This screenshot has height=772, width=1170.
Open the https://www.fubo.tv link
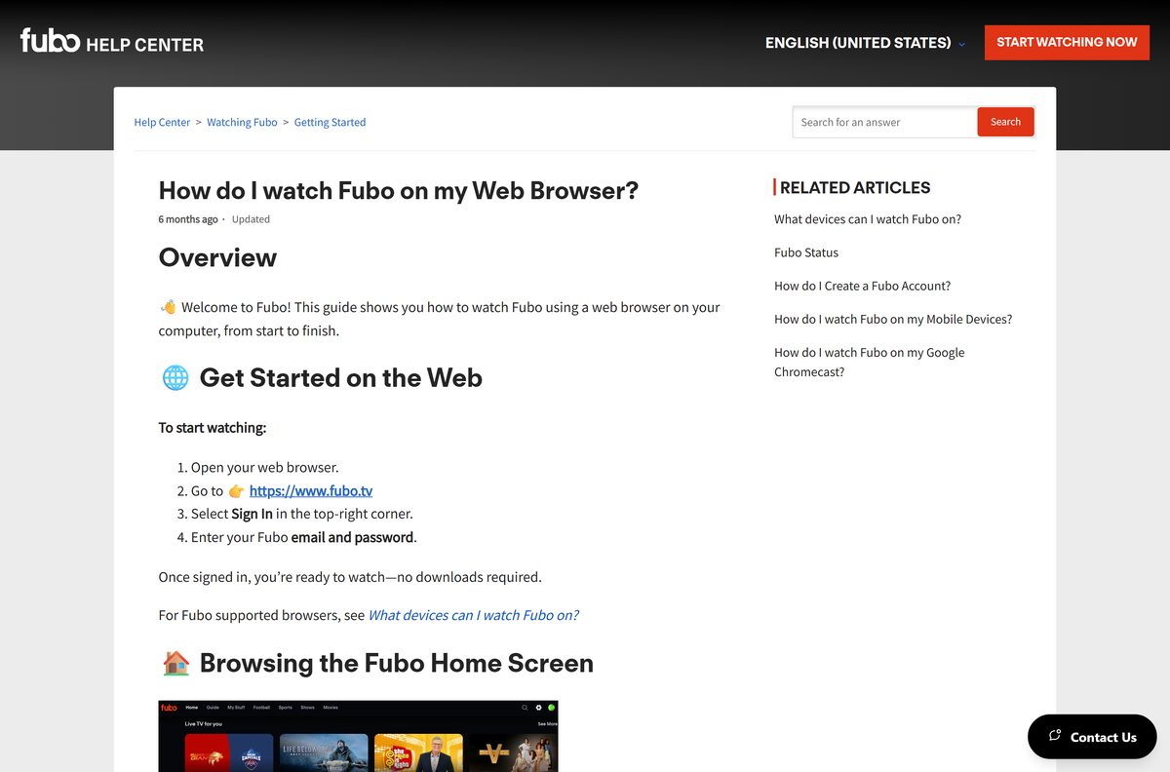[311, 490]
